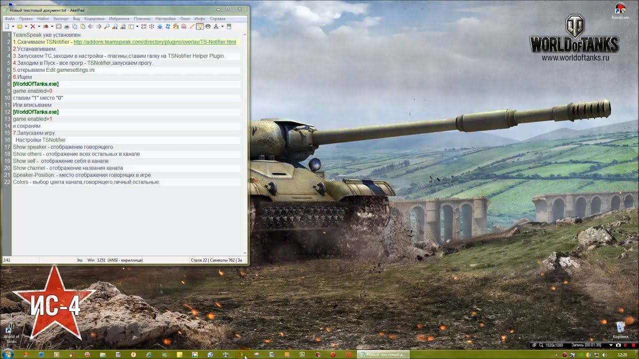Click the 12:20 taskbar clock
The height and width of the screenshot is (359, 639).
tap(623, 355)
